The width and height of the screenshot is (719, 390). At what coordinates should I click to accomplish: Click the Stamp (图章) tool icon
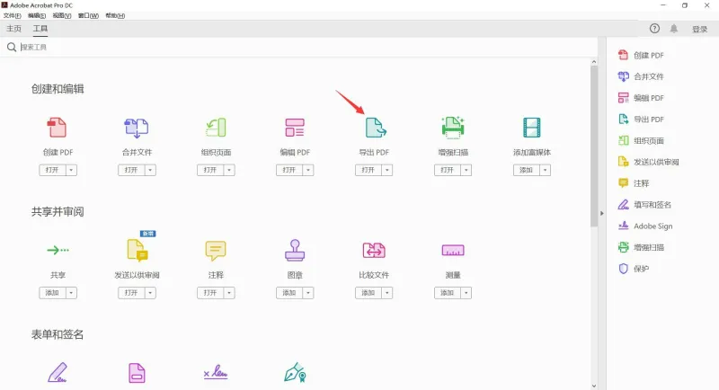(x=295, y=250)
